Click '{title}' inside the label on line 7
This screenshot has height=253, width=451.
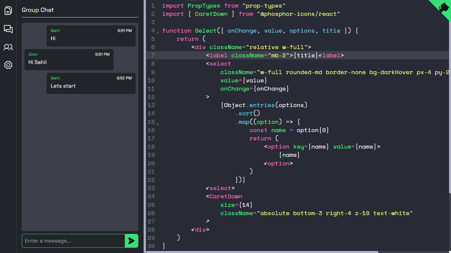tap(306, 55)
